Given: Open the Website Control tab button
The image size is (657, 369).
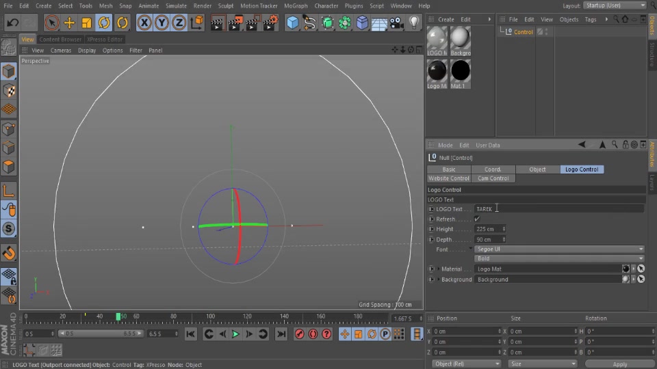Looking at the screenshot, I should pos(449,178).
